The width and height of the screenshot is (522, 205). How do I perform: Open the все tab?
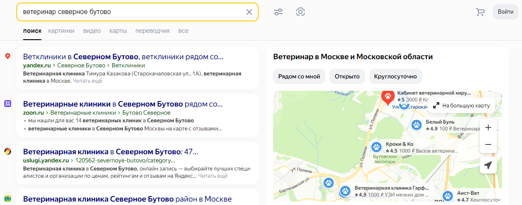click(x=184, y=31)
